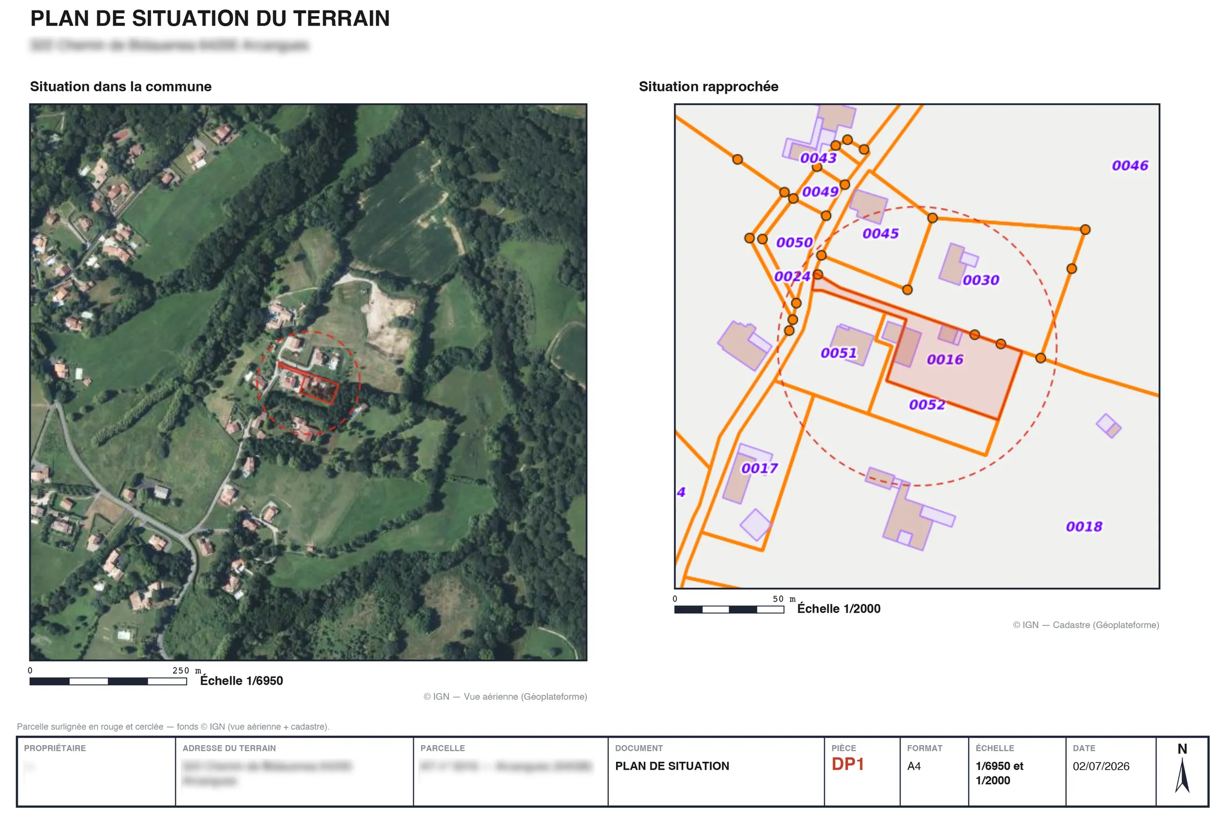Click the 250 m scale bar

tap(108, 681)
